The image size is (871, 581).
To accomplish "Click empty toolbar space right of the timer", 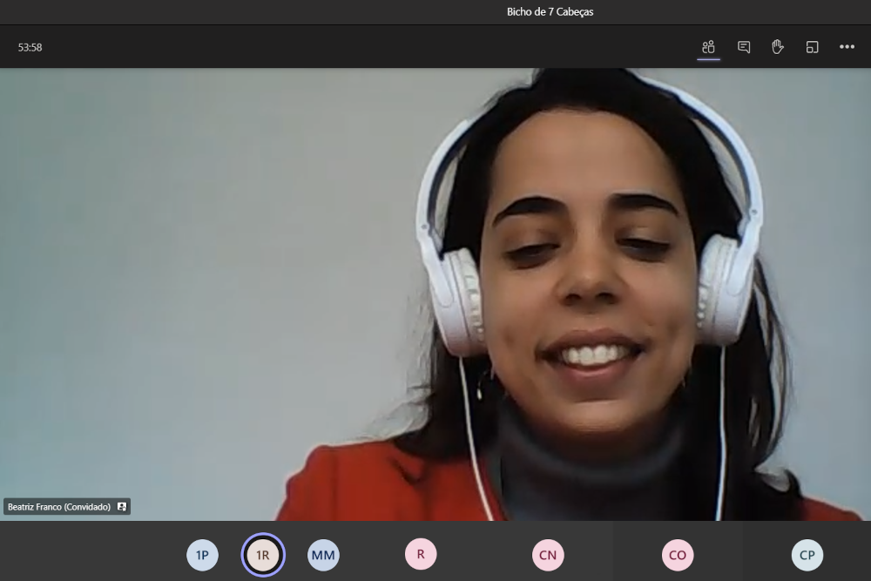I will coord(348,47).
